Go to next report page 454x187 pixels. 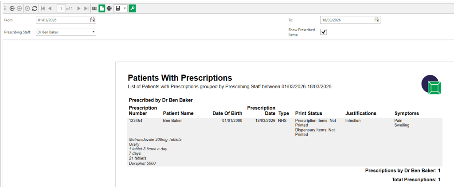79,8
